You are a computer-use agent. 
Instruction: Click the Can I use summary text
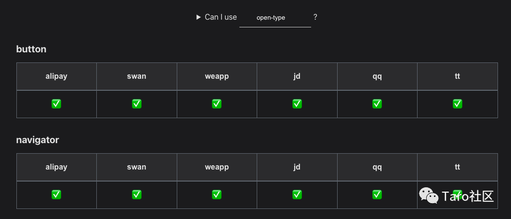click(x=221, y=17)
